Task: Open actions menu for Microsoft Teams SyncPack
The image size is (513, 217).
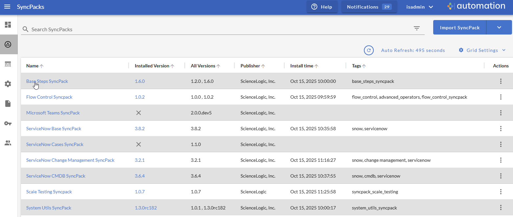Action: pos(501,113)
